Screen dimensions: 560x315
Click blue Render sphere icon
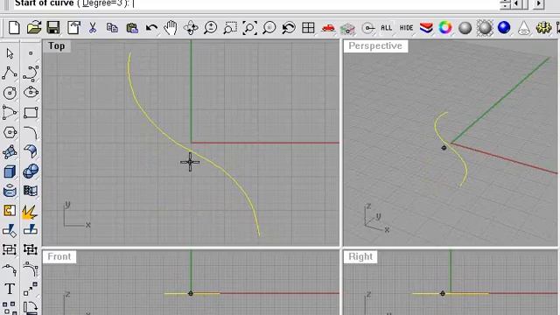504,28
